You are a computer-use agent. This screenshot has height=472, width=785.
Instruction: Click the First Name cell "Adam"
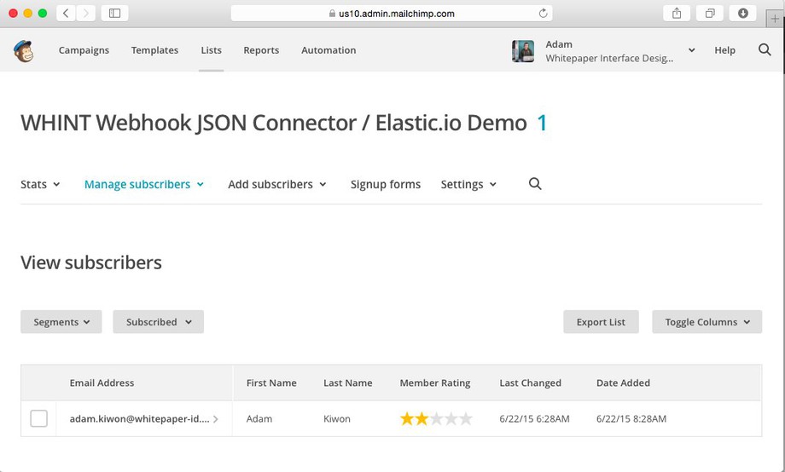coord(259,418)
